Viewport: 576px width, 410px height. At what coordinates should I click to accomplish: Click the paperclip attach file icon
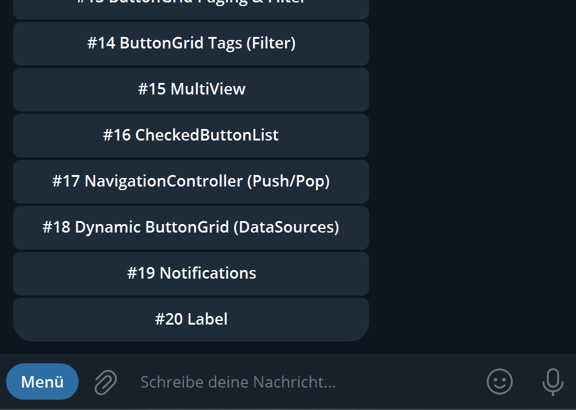point(105,382)
